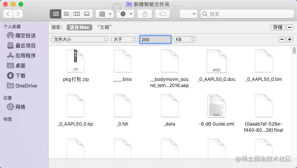Remove search bar with minus next to 存储

(x=290, y=27)
